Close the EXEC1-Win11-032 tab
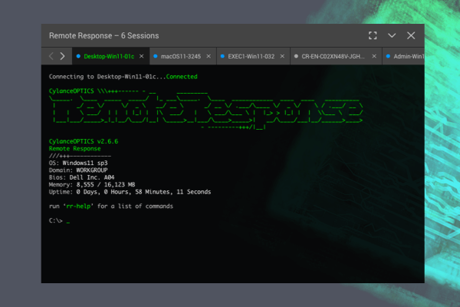The image size is (460, 307). click(282, 57)
